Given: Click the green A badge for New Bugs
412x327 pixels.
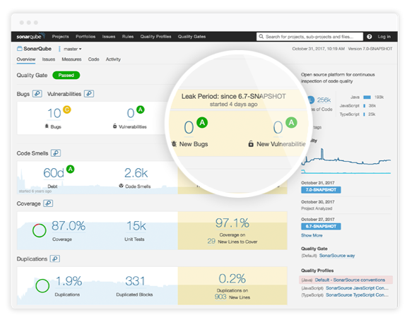Looking at the screenshot, I should click(202, 122).
